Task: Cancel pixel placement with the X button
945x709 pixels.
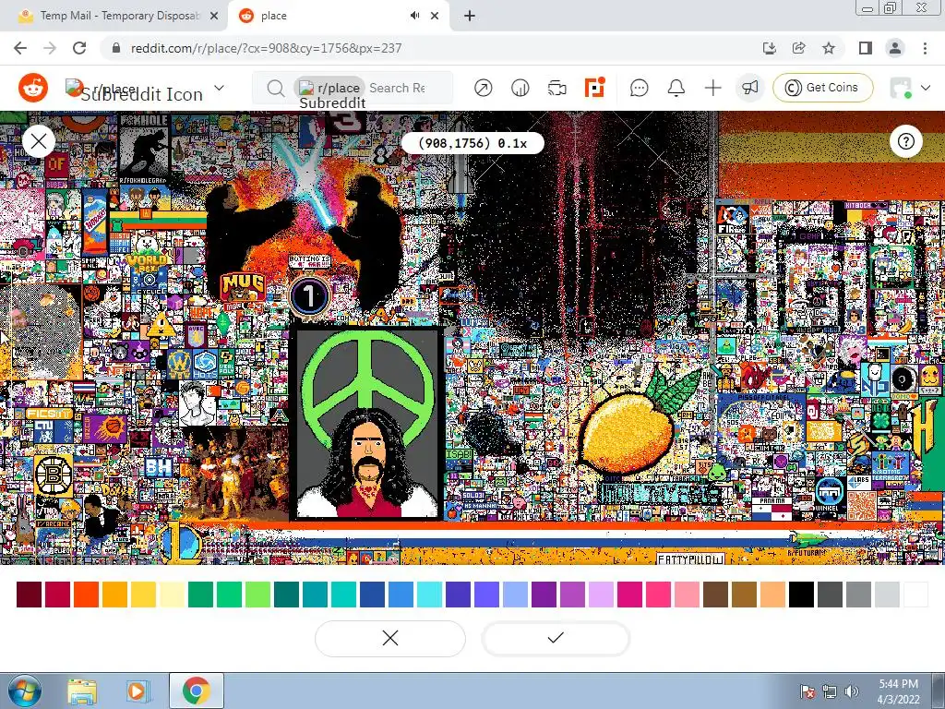Action: point(390,638)
